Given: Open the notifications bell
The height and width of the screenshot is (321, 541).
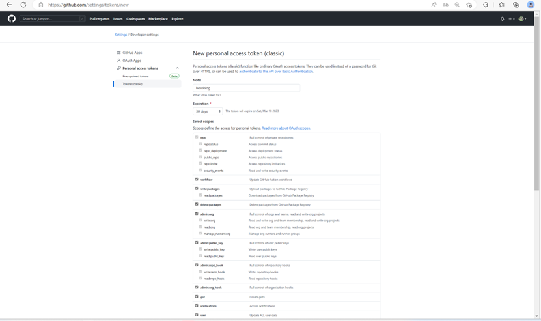Looking at the screenshot, I should click(x=503, y=19).
